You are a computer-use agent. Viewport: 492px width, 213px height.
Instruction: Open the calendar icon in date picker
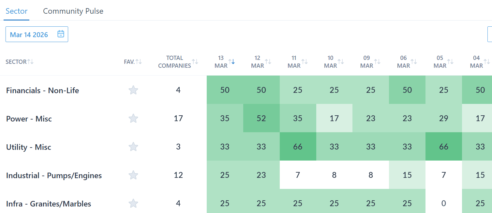61,34
